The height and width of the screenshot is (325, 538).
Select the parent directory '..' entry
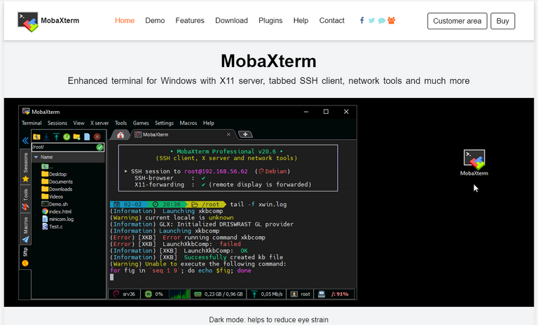tap(47, 167)
